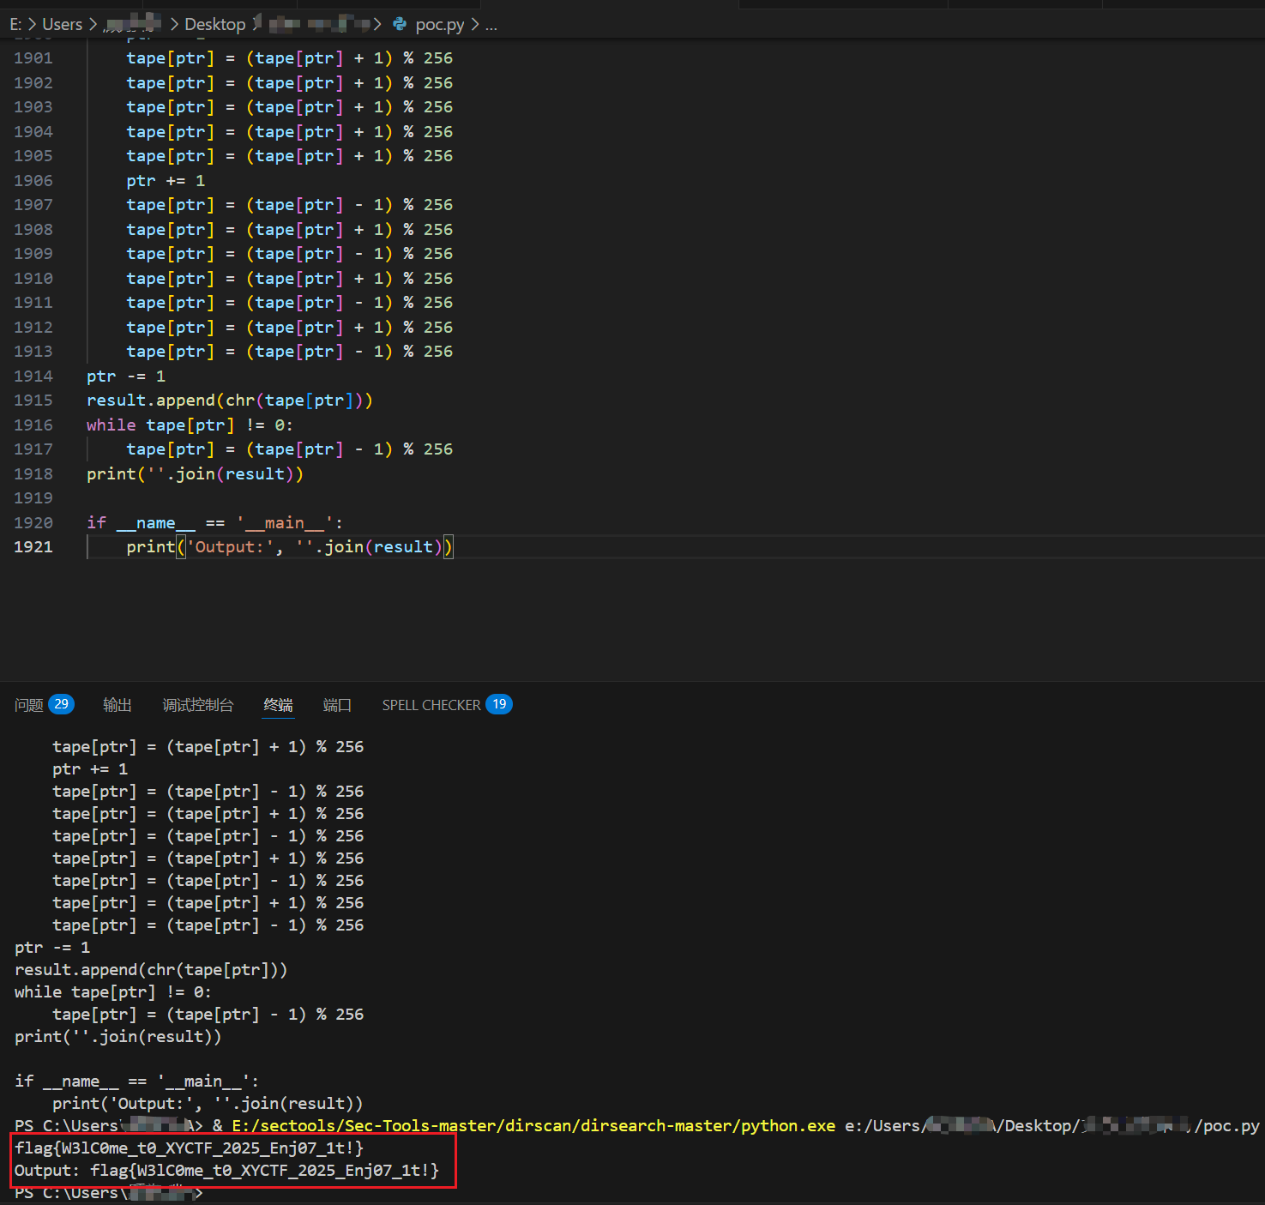Image resolution: width=1265 pixels, height=1205 pixels.
Task: Click the E: drive breadcrumb
Action: [15, 25]
